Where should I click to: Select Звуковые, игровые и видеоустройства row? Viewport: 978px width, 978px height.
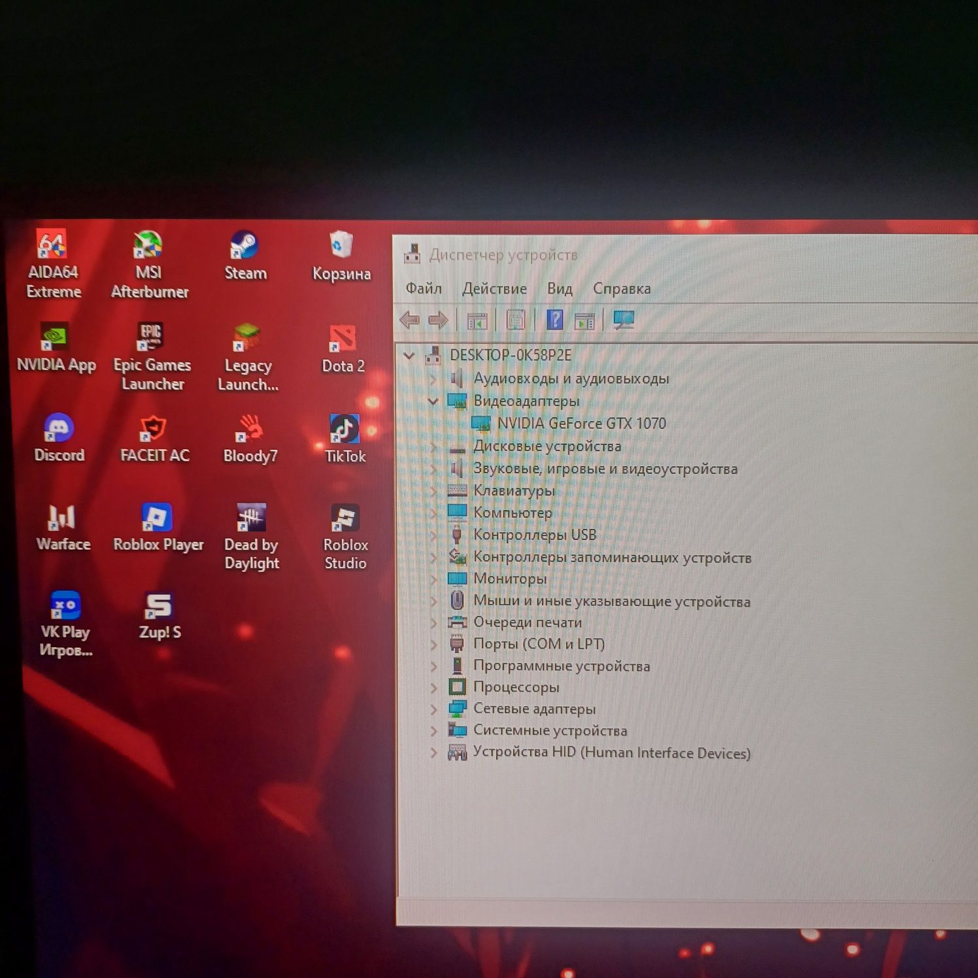605,469
